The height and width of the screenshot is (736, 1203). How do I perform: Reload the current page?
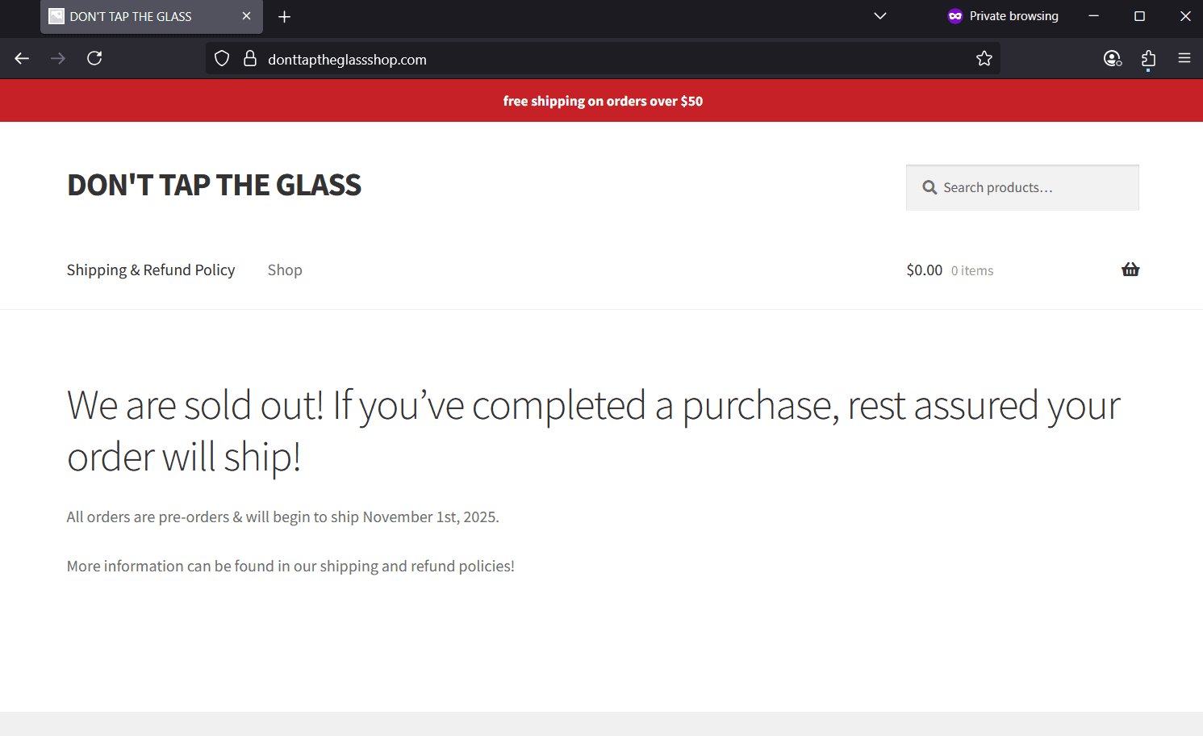(94, 58)
